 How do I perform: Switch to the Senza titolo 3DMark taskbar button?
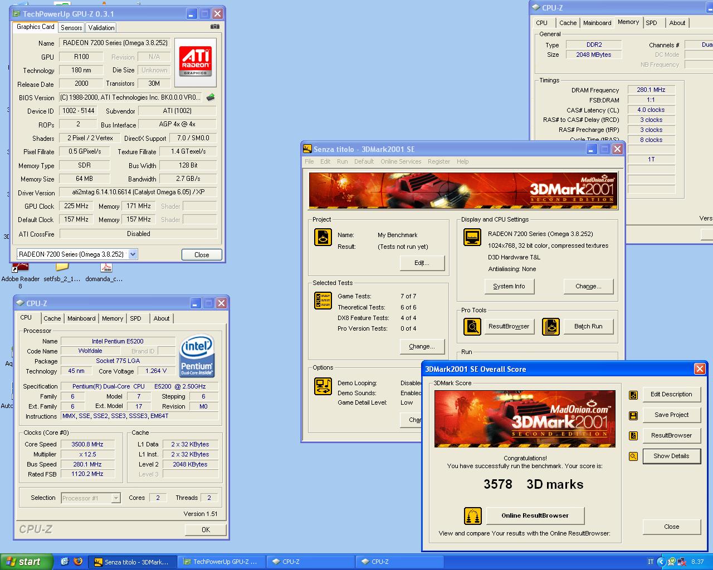click(x=132, y=562)
